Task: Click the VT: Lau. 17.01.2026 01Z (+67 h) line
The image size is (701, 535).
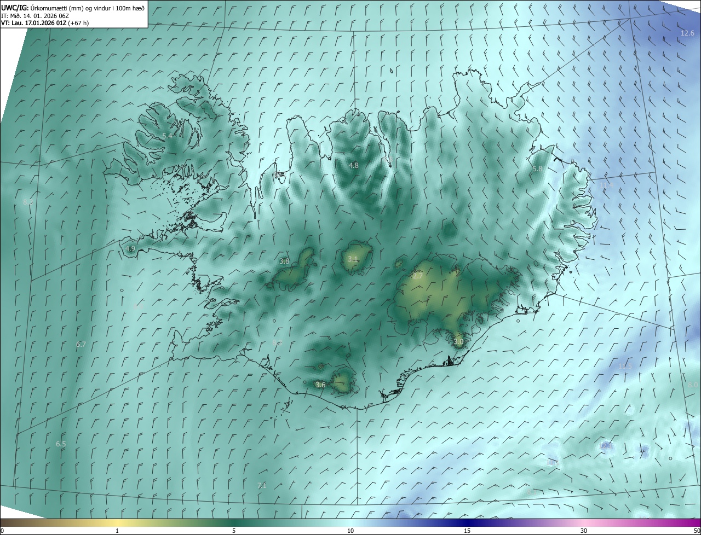Action: point(45,22)
